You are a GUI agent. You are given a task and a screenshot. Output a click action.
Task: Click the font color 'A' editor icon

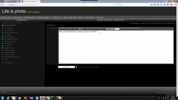[100, 29]
